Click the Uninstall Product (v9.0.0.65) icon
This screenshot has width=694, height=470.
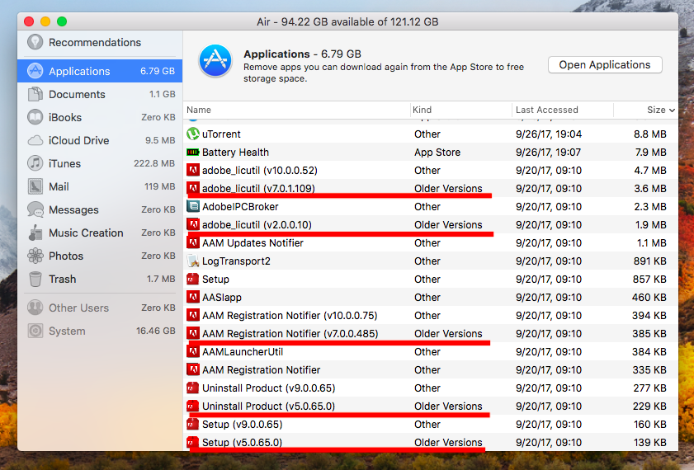click(x=192, y=388)
